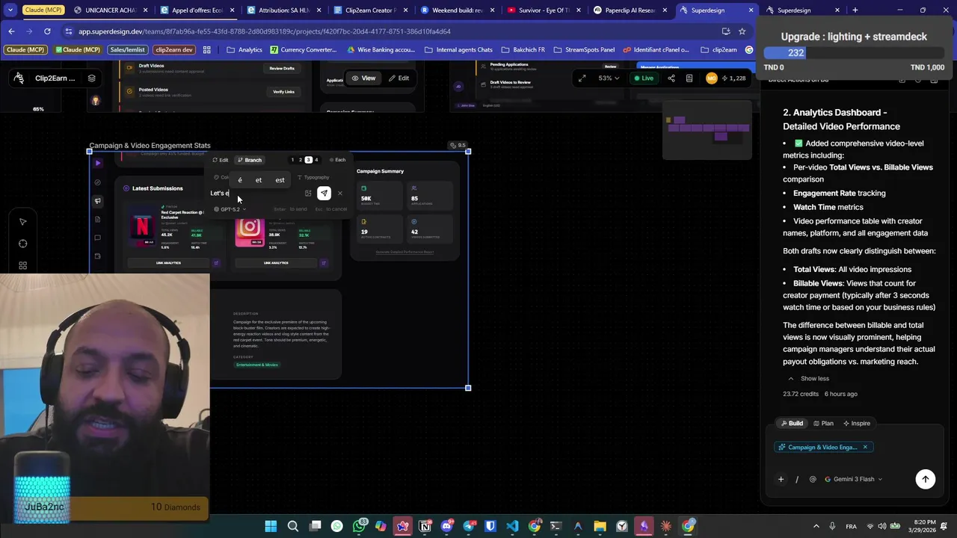Select the target crosshair tool

[22, 244]
